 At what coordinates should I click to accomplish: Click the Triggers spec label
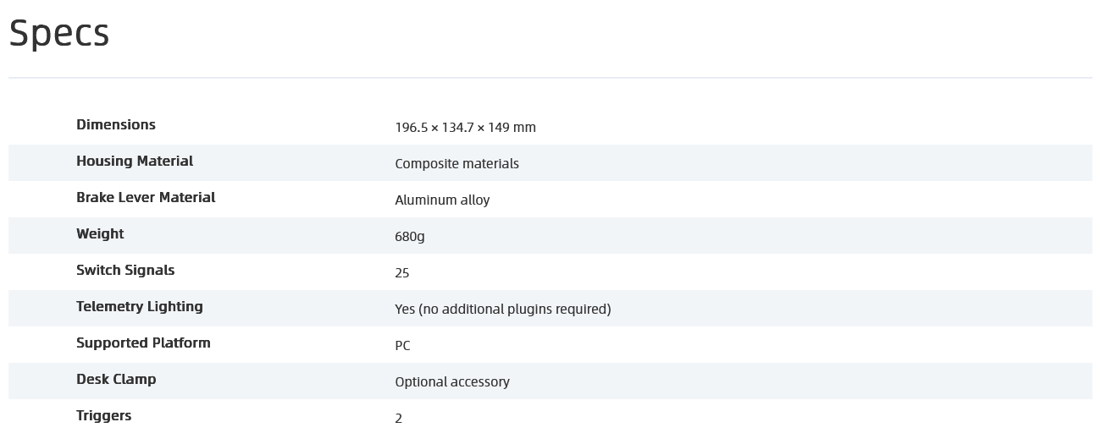(x=103, y=416)
